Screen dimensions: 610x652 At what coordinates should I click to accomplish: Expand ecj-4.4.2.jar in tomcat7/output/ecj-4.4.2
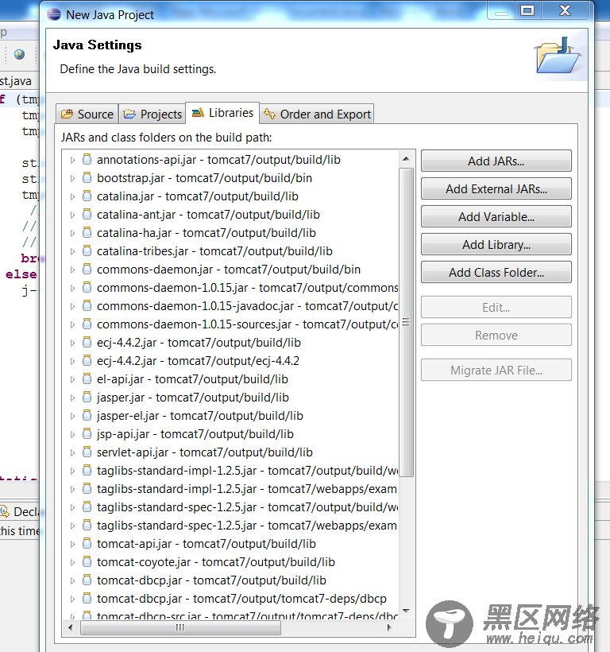[x=72, y=361]
